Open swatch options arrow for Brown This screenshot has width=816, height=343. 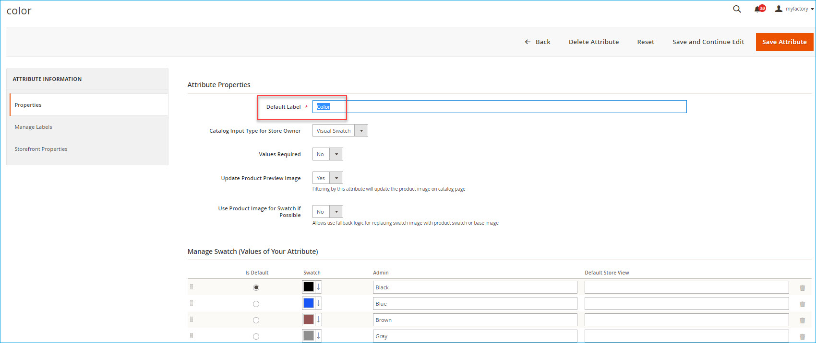coord(318,320)
